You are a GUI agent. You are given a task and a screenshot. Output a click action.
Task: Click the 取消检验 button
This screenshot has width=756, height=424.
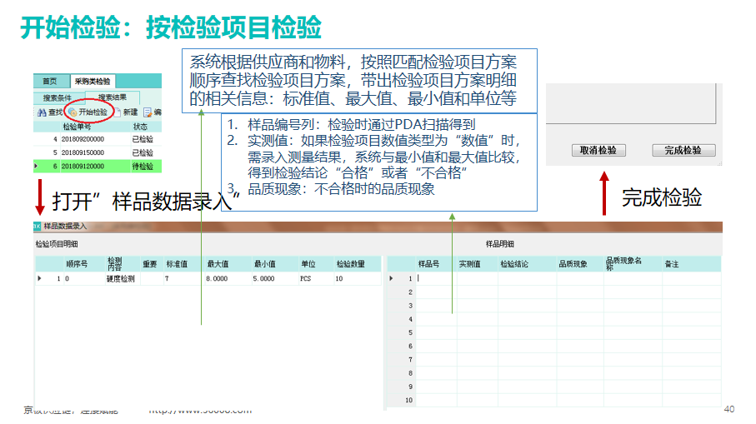[x=598, y=150]
